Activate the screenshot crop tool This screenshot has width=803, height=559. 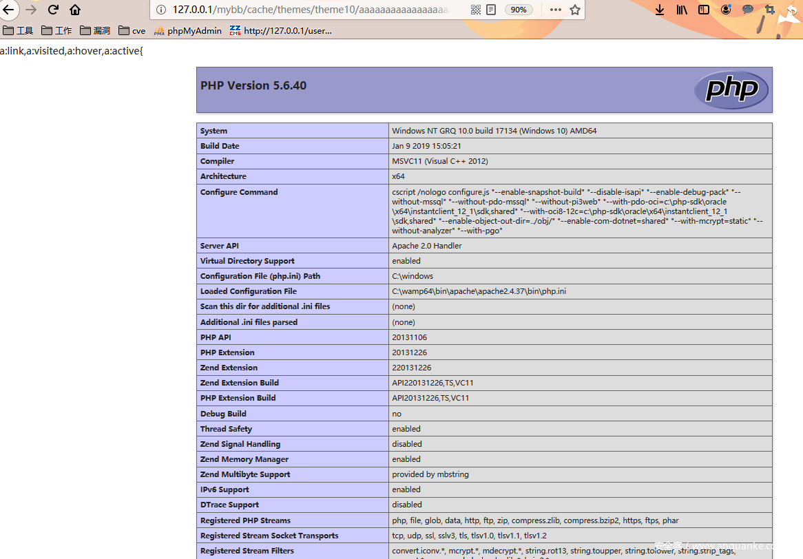[x=770, y=10]
